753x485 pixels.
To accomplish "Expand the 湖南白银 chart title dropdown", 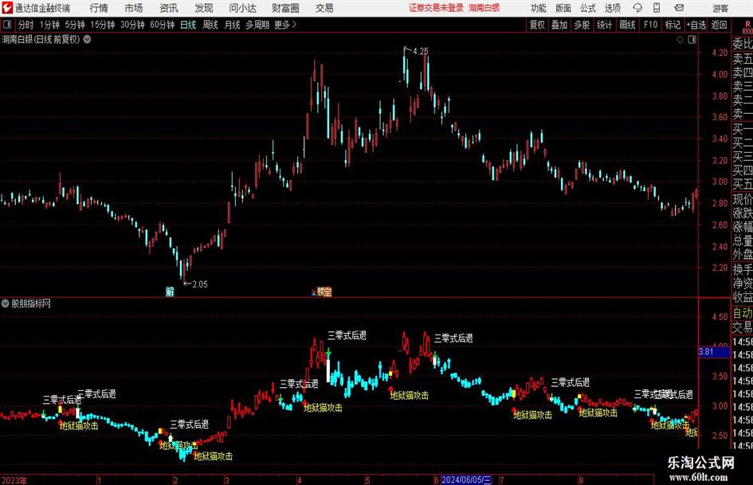I will (87, 39).
